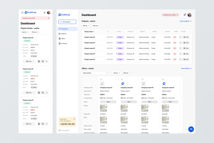Click the company logo on second offer card
Viewport: 214px width, 143px height.
click(x=123, y=84)
